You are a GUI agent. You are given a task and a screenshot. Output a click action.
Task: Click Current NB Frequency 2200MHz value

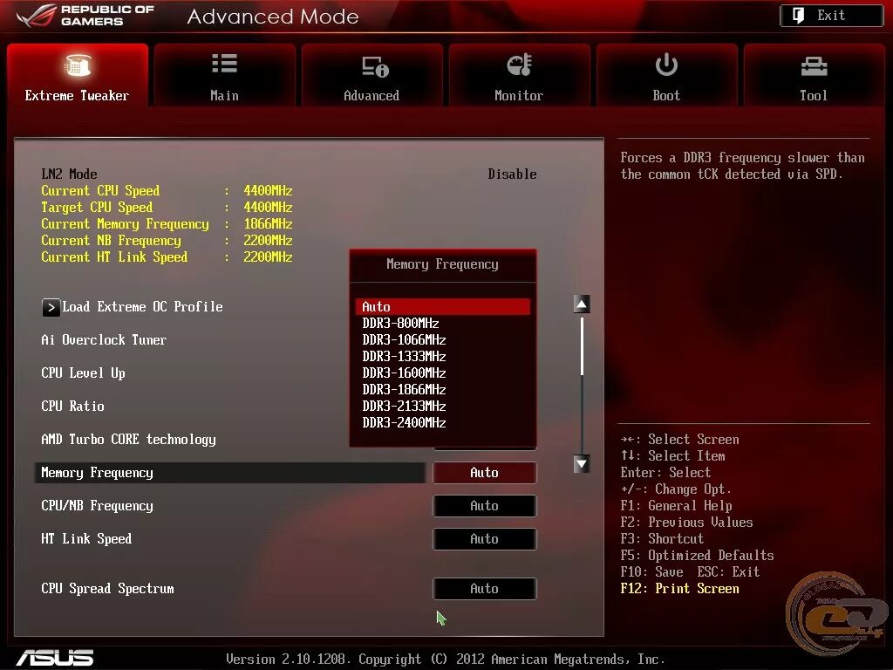coord(268,240)
